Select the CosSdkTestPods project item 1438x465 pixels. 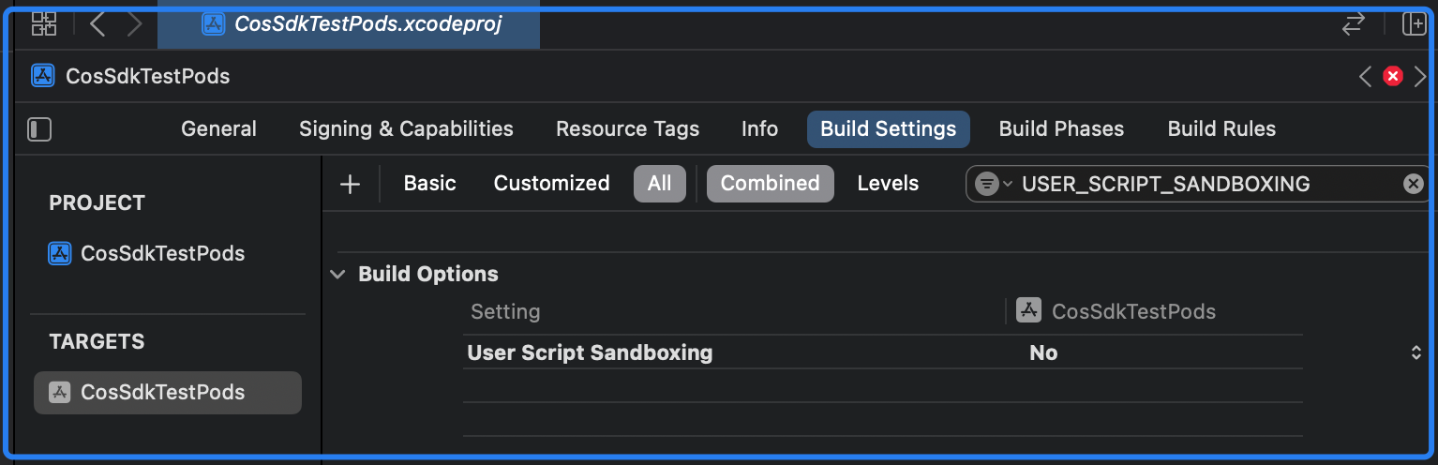coord(162,253)
